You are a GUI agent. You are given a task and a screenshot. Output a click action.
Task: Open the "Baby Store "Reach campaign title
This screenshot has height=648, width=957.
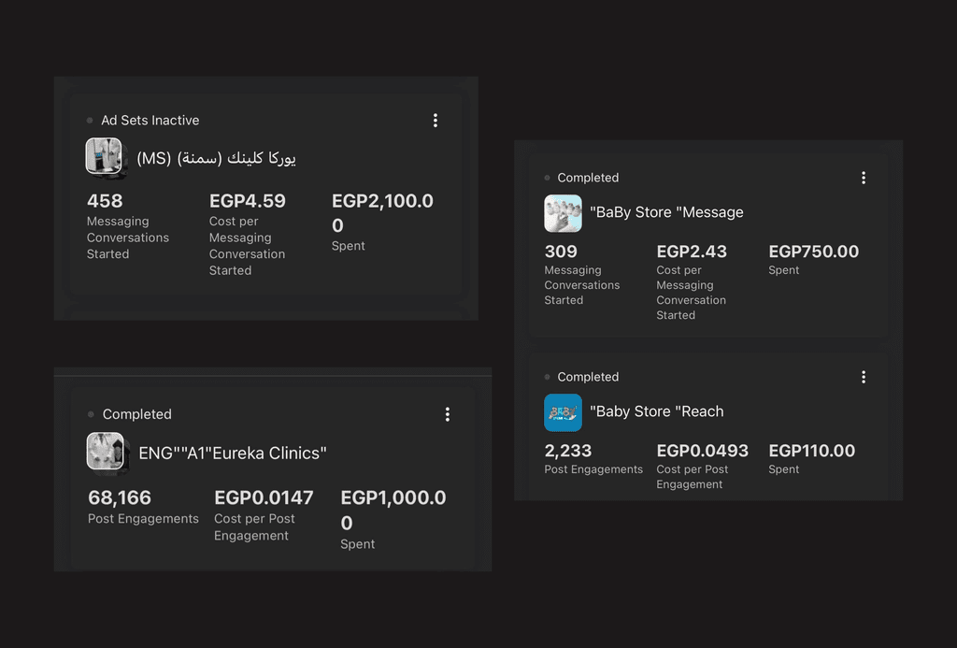(657, 411)
